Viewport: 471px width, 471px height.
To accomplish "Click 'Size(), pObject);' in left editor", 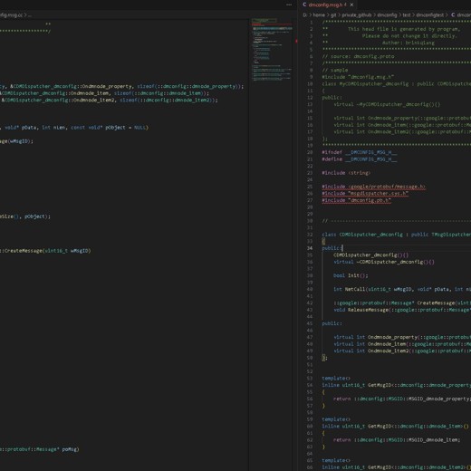I will 25,216.
